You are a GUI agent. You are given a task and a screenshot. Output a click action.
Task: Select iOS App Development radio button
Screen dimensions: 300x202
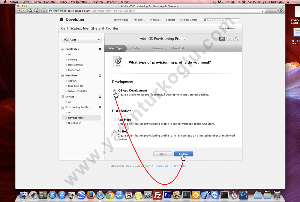(114, 91)
